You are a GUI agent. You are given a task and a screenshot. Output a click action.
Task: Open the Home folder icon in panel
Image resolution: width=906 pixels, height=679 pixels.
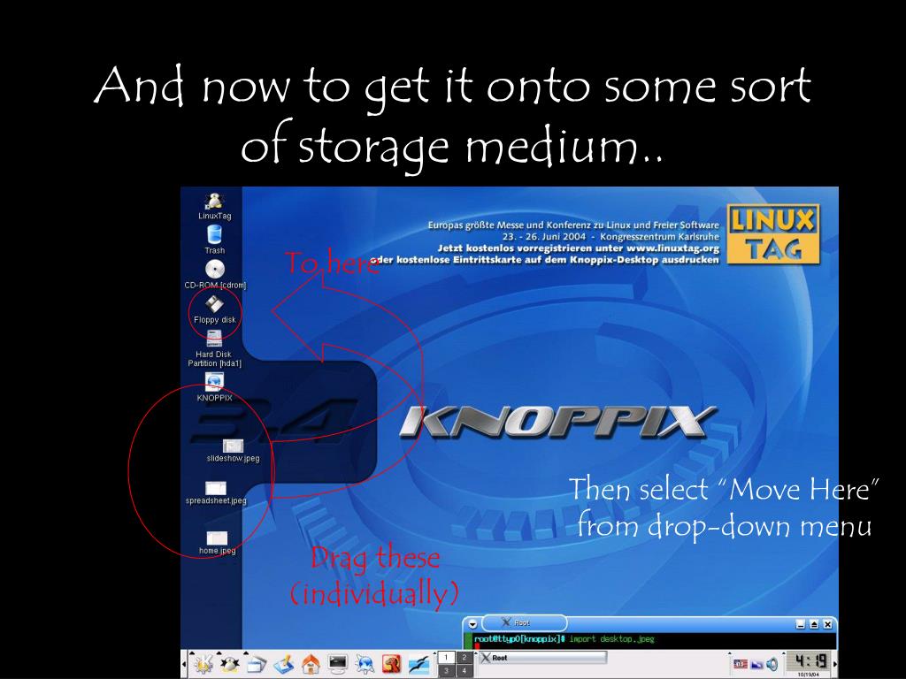pyautogui.click(x=311, y=665)
